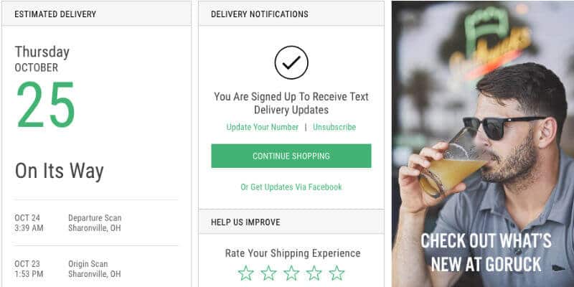Unsubscribe from text delivery updates

334,127
